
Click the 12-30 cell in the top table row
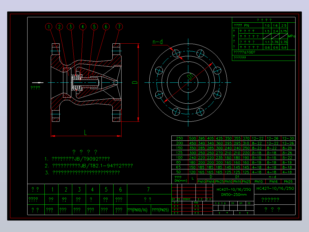288,138
